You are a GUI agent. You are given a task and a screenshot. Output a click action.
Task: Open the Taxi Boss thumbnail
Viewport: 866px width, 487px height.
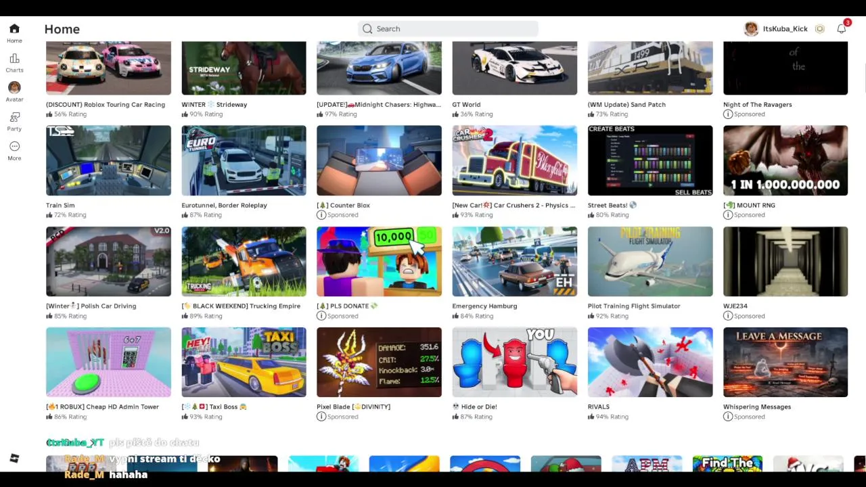(244, 362)
